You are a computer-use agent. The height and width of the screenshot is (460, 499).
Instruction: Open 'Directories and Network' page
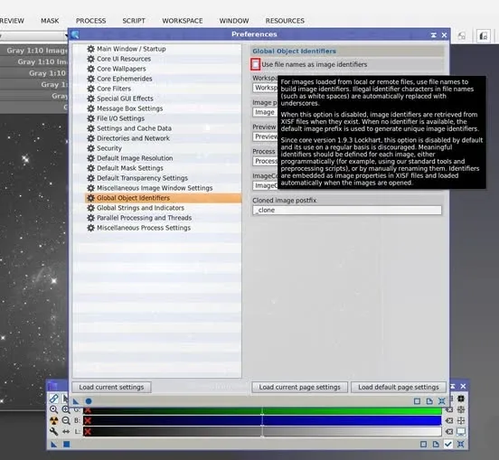[133, 138]
